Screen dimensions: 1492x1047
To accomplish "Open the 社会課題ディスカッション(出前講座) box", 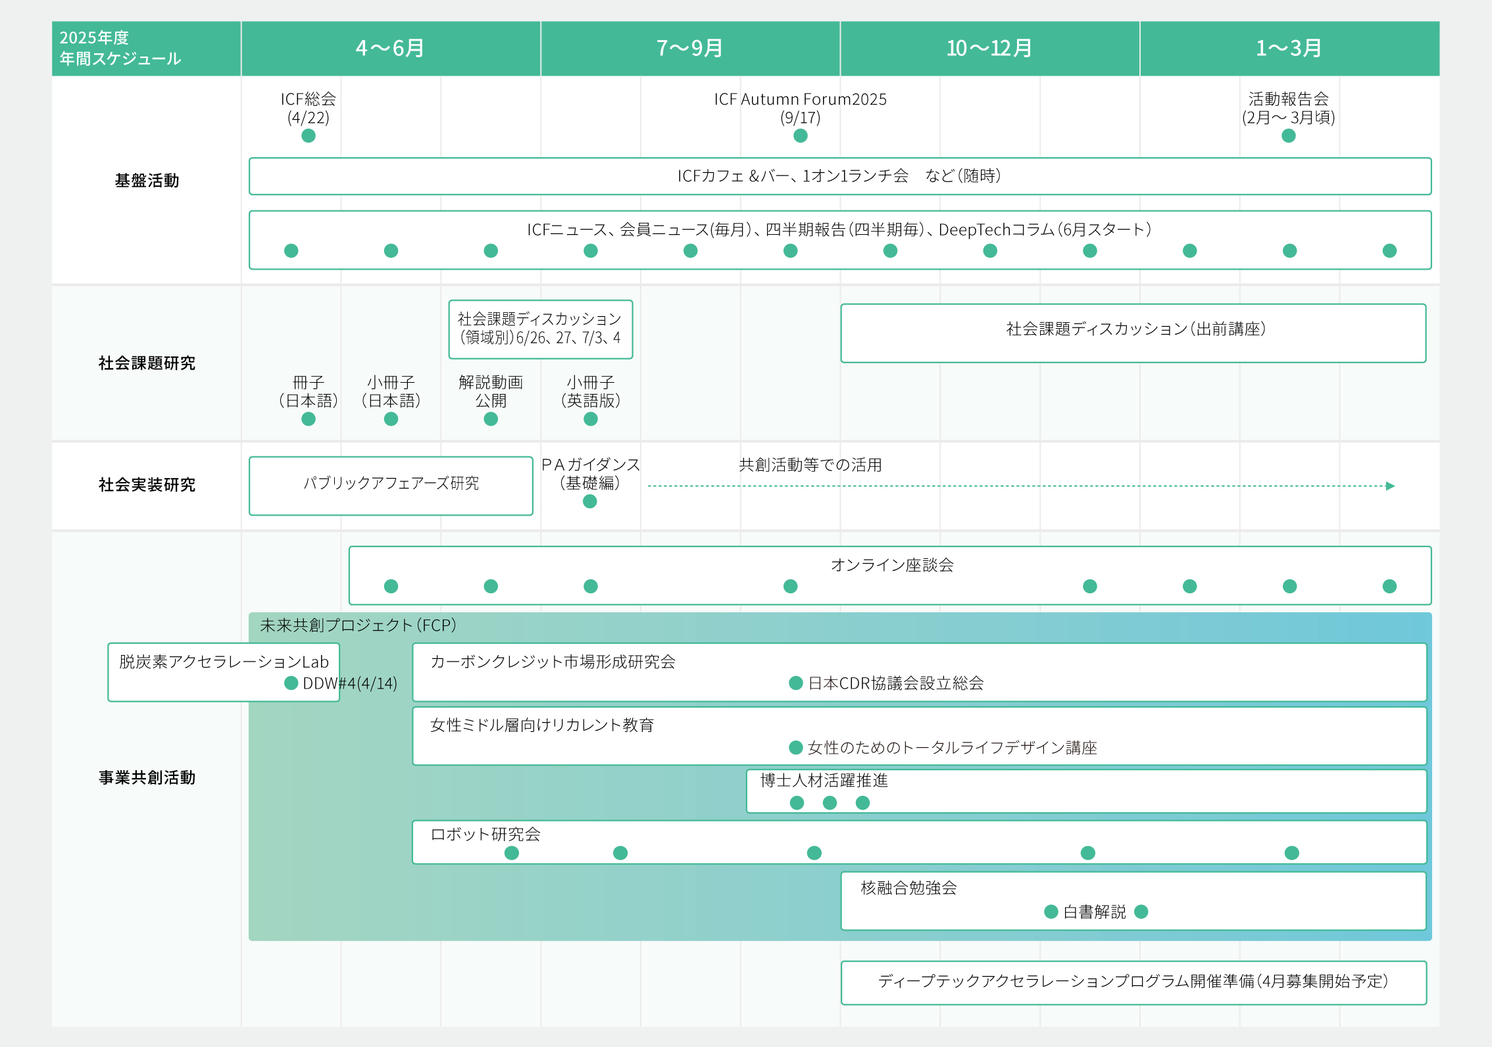I will [x=1133, y=333].
